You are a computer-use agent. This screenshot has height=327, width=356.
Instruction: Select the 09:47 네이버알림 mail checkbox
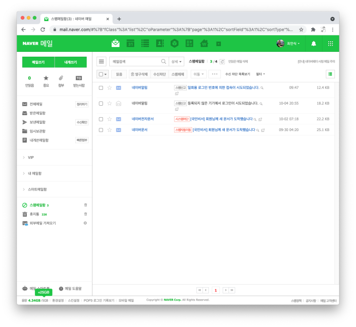coord(101,88)
